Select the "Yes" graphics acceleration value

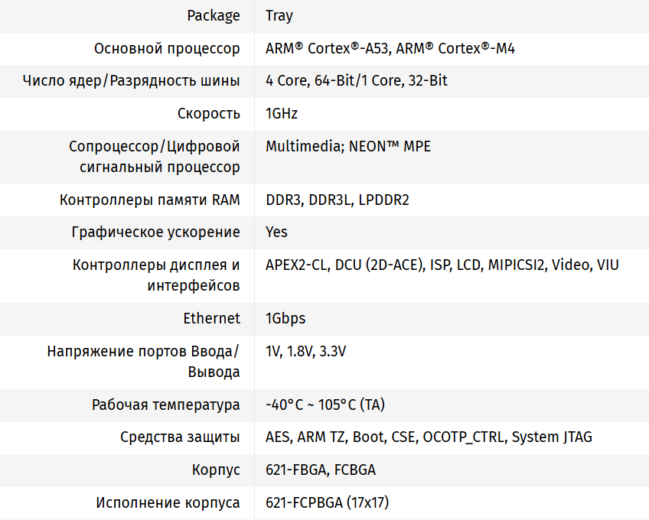277,232
